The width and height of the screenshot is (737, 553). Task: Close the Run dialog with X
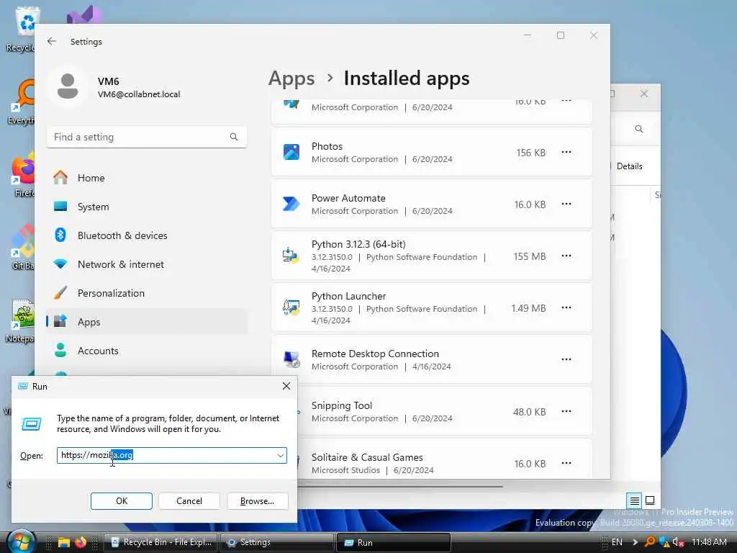(x=286, y=386)
